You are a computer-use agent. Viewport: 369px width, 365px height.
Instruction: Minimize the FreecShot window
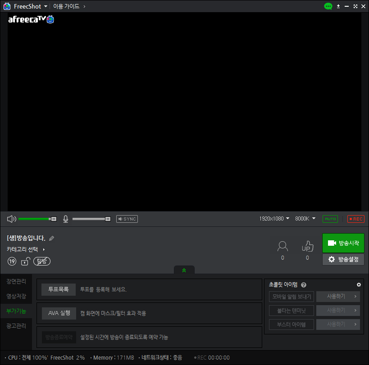tap(346, 6)
